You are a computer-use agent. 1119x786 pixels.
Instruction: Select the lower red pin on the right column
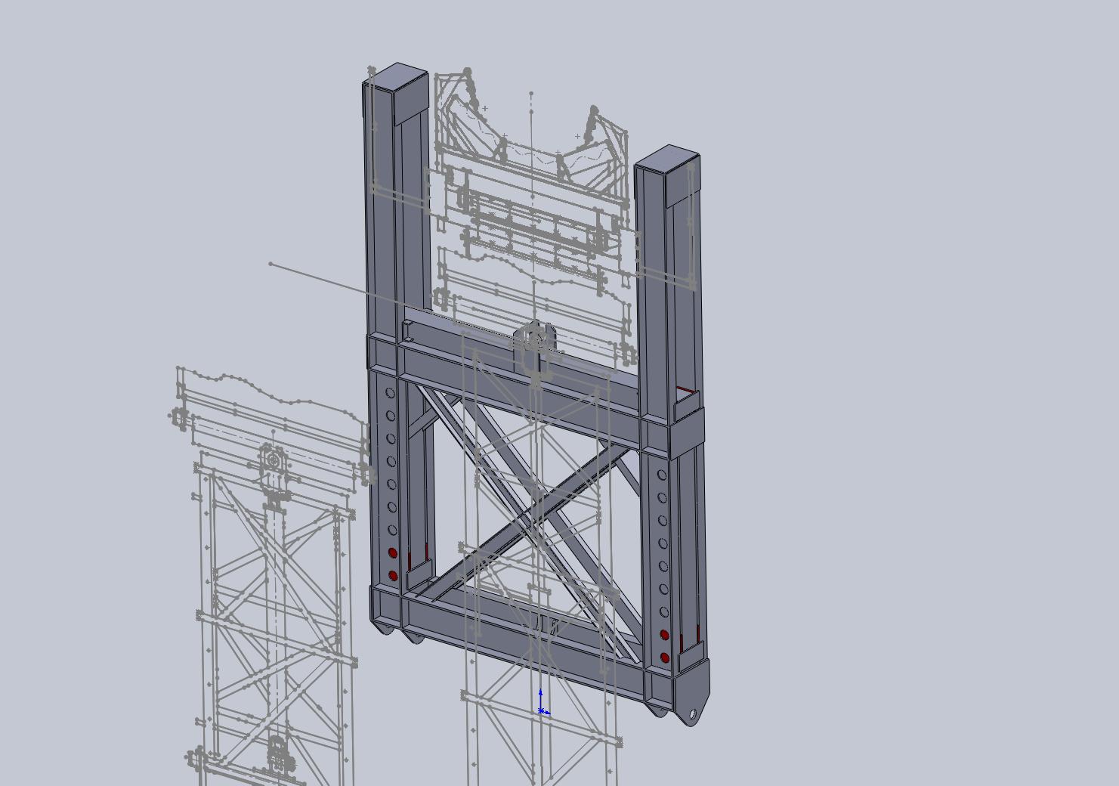click(665, 658)
